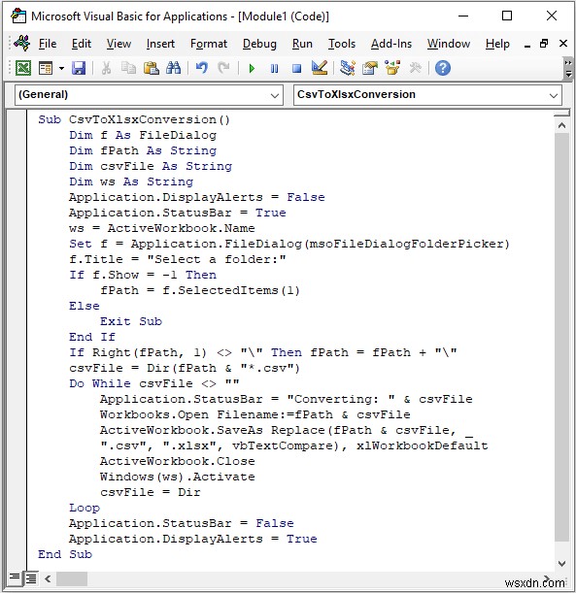
Task: Open the View menu
Action: pos(119,44)
